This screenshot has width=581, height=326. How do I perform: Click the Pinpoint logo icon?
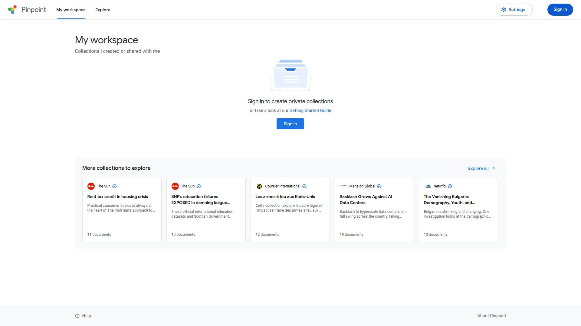pos(12,10)
